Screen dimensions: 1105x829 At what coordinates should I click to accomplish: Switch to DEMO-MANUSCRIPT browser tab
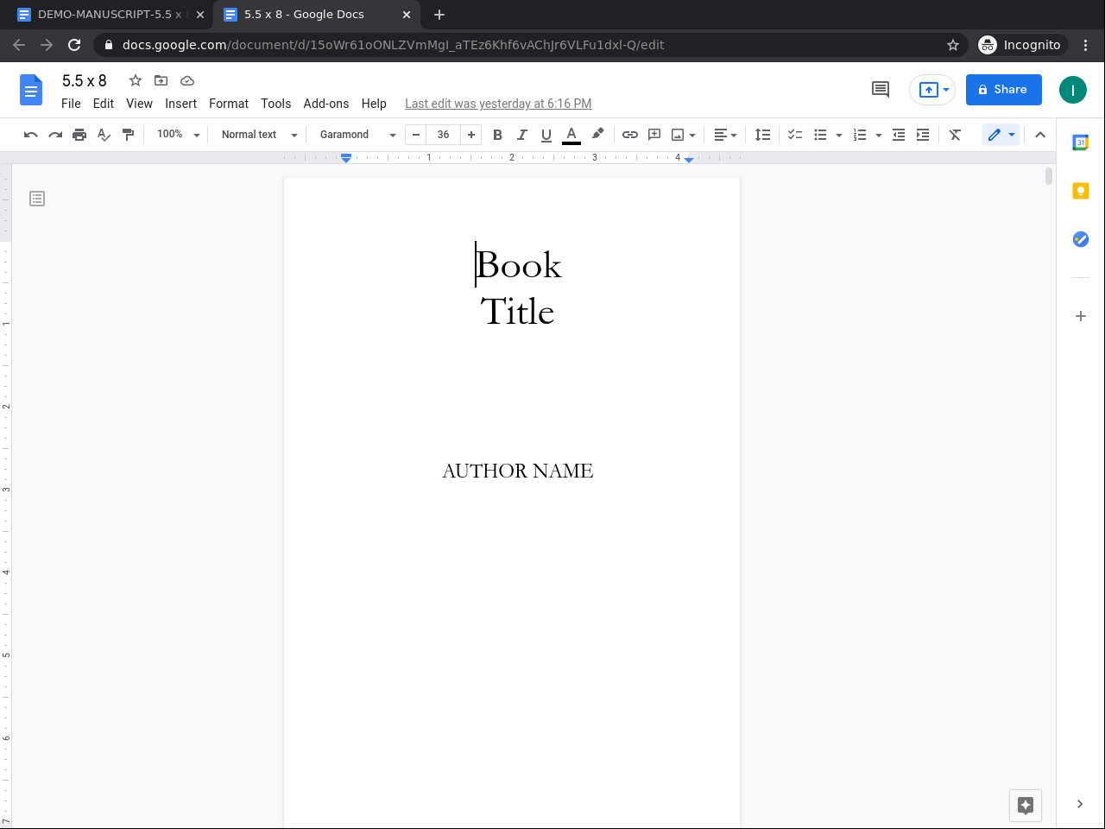point(108,15)
